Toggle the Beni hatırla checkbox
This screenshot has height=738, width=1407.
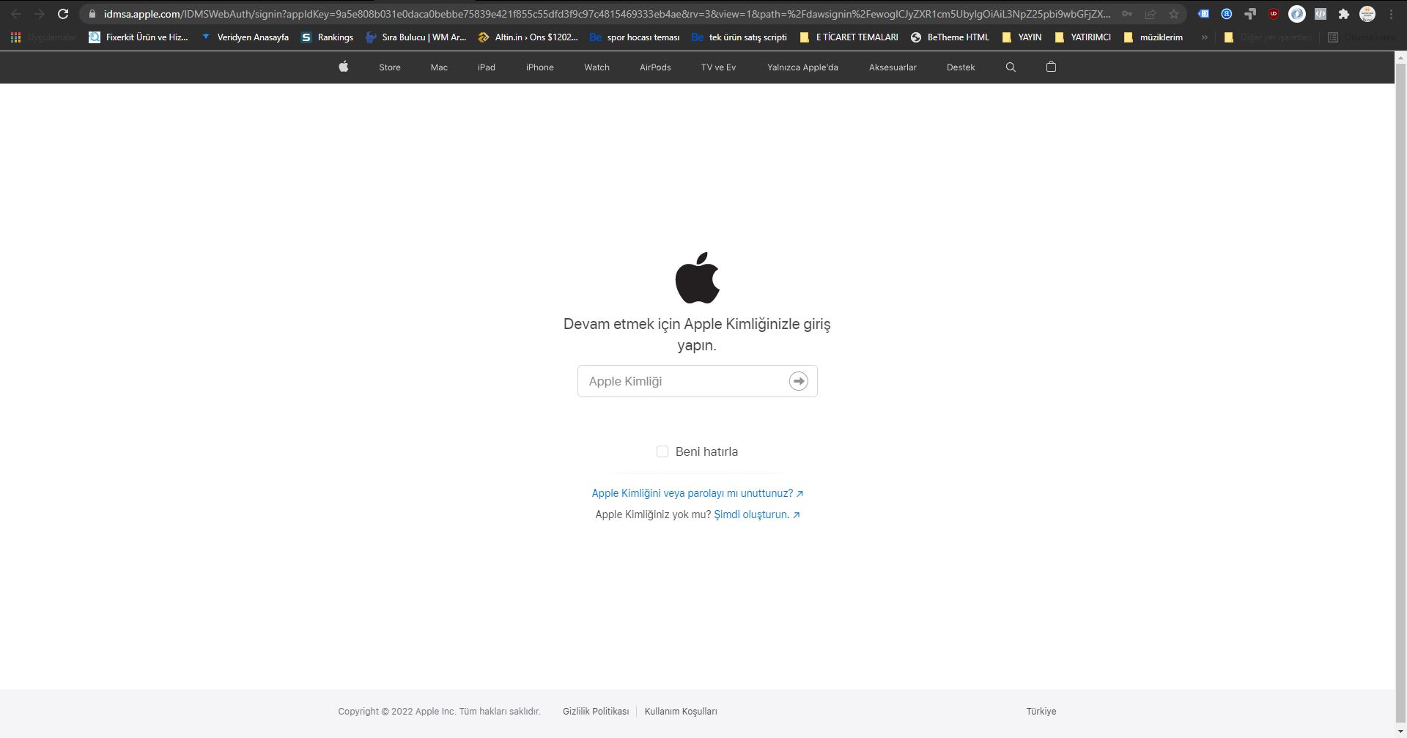pos(662,451)
